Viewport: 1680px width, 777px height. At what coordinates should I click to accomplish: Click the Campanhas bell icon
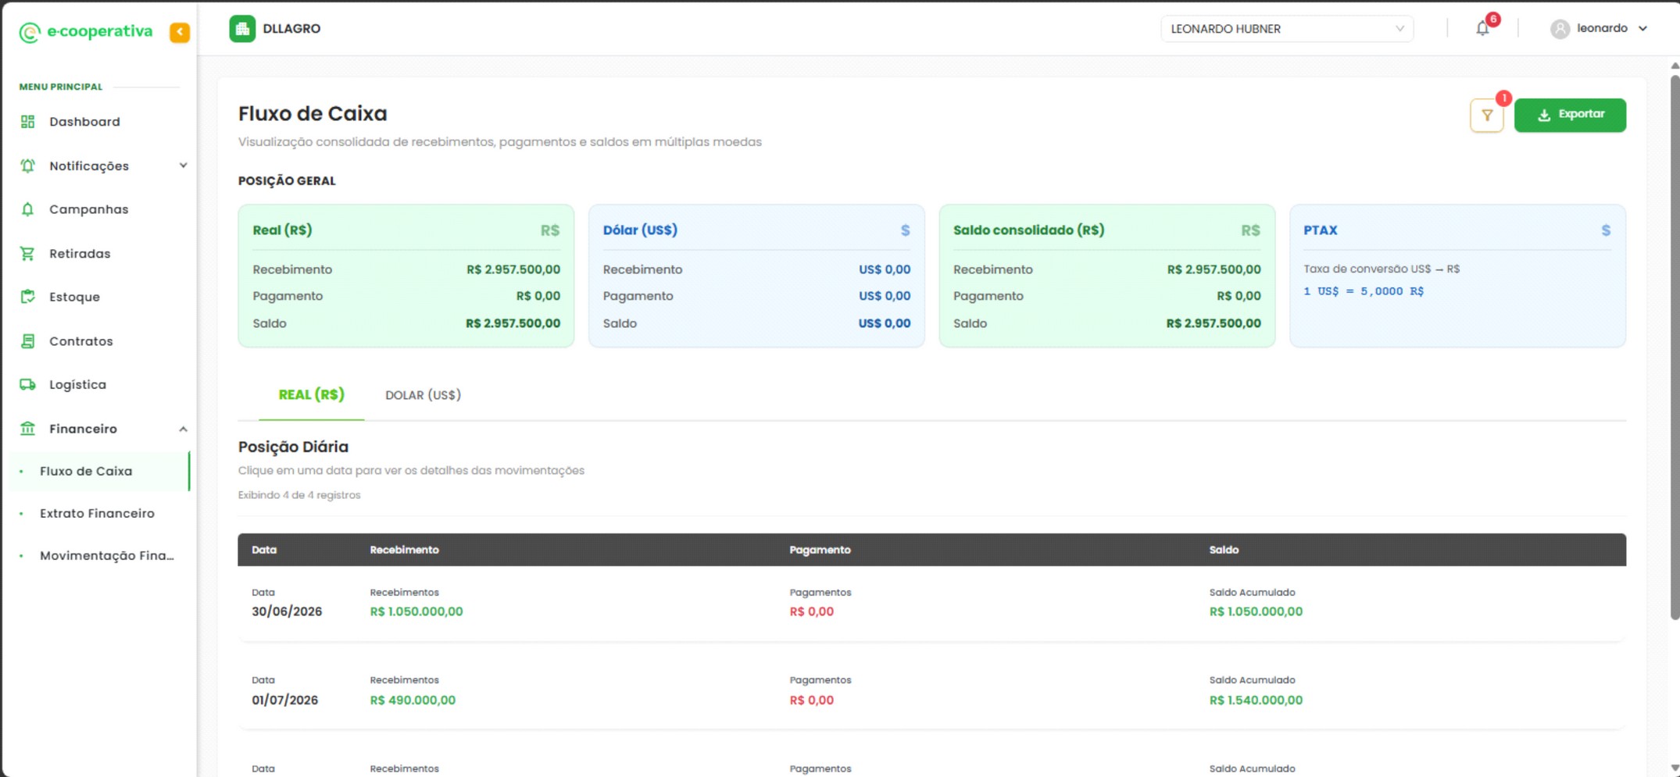[28, 209]
